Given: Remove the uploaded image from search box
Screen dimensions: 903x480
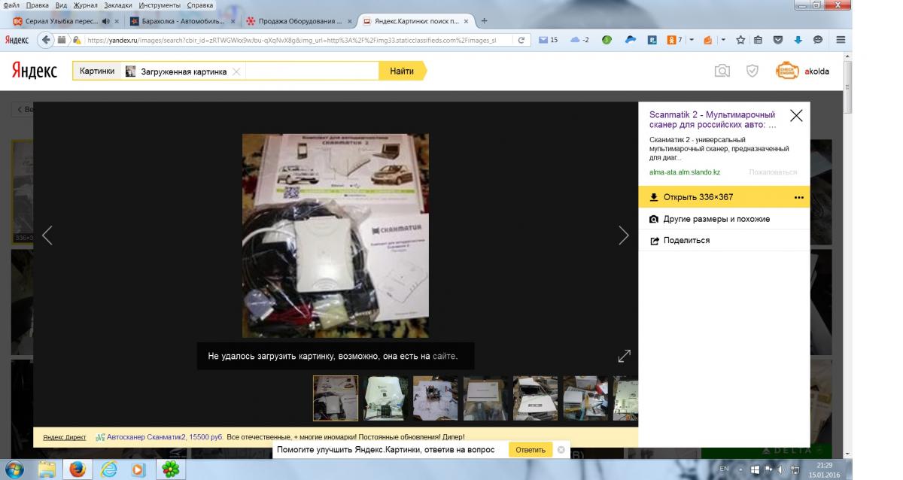Looking at the screenshot, I should 236,71.
